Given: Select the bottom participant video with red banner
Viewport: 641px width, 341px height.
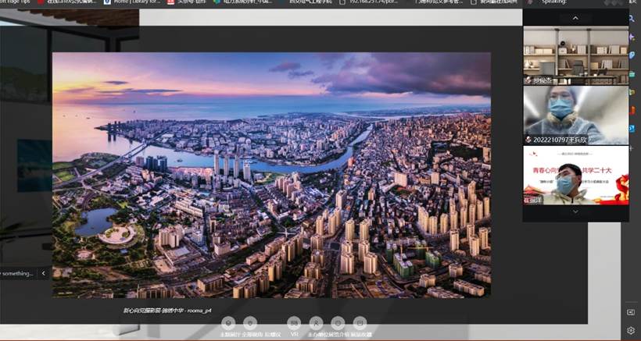Looking at the screenshot, I should (575, 175).
